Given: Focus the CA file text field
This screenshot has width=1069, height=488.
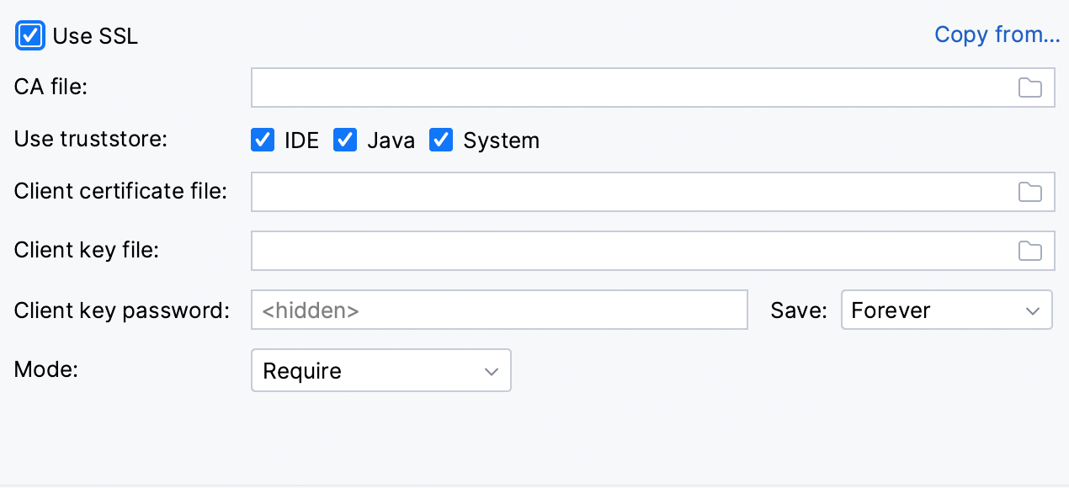Looking at the screenshot, I should [631, 88].
